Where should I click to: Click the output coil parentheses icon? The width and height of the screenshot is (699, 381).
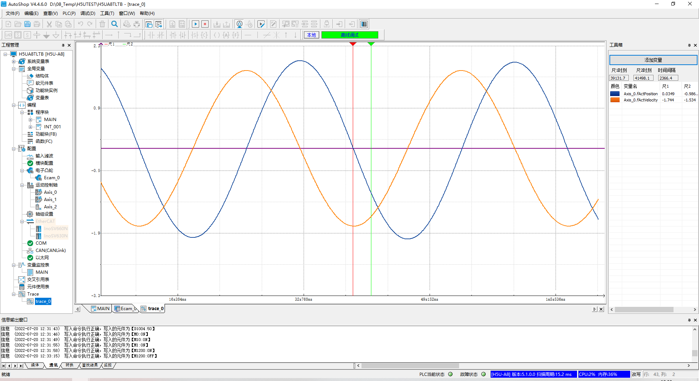[x=217, y=35]
